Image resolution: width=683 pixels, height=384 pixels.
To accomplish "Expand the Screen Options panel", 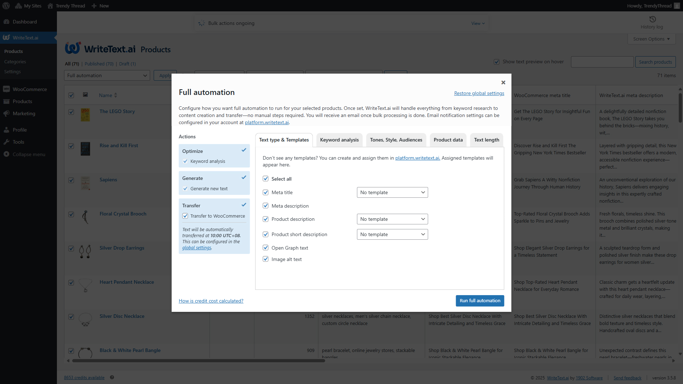I will pos(651,39).
